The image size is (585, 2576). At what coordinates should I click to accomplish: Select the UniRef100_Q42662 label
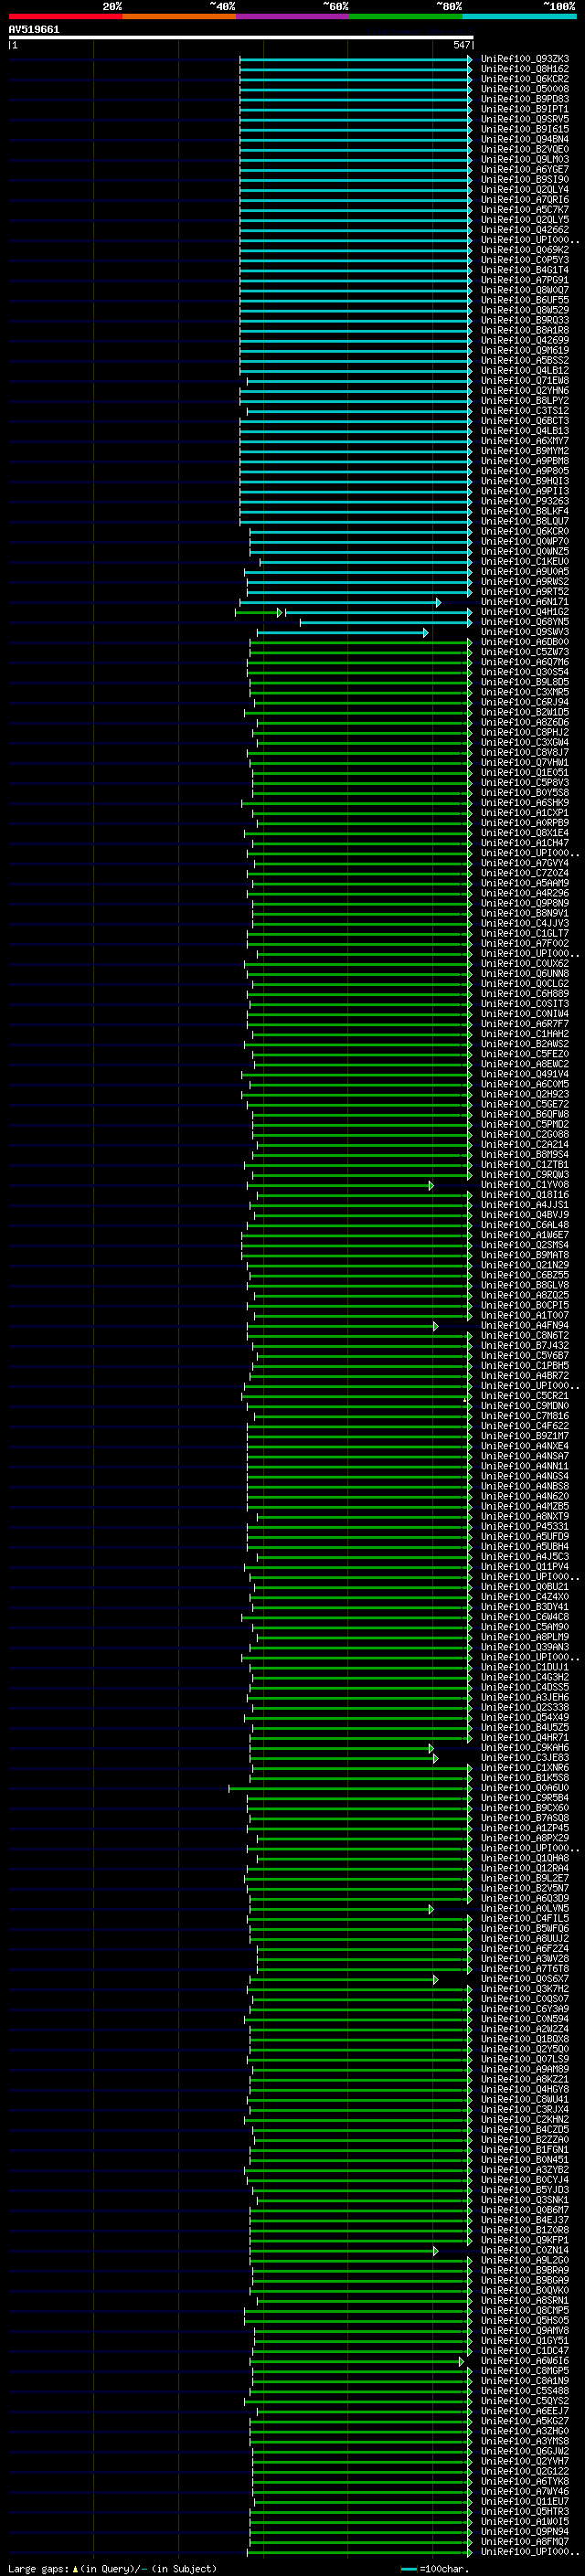(x=524, y=230)
